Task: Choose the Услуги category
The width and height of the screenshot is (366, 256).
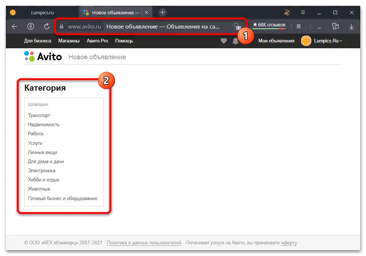Action: (x=35, y=143)
